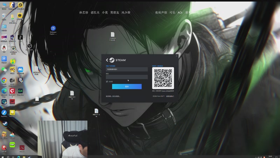The image size is (280, 158).
Task: Open the green KOOK desktop icon
Action: (12, 145)
